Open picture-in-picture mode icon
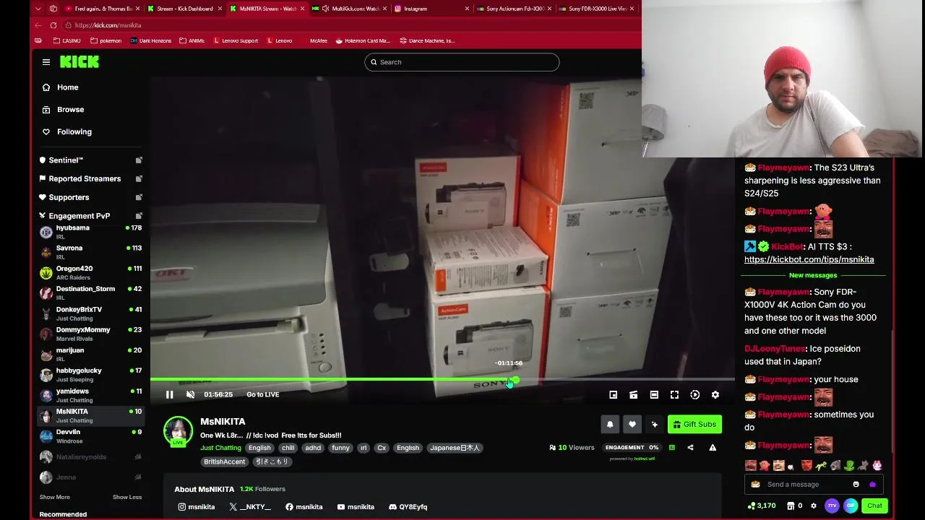Screen dimensions: 925x520 point(613,395)
